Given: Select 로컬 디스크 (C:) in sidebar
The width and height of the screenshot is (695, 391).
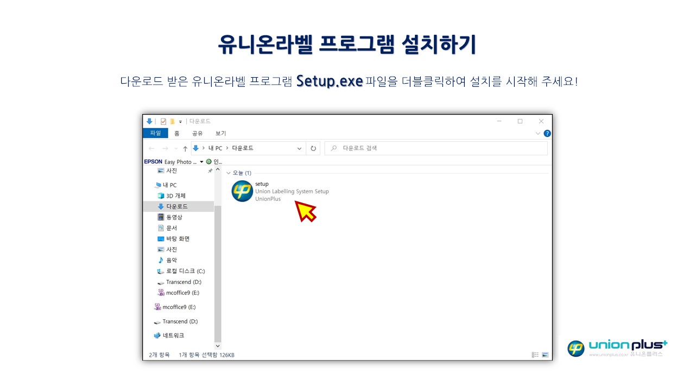Looking at the screenshot, I should tap(185, 271).
